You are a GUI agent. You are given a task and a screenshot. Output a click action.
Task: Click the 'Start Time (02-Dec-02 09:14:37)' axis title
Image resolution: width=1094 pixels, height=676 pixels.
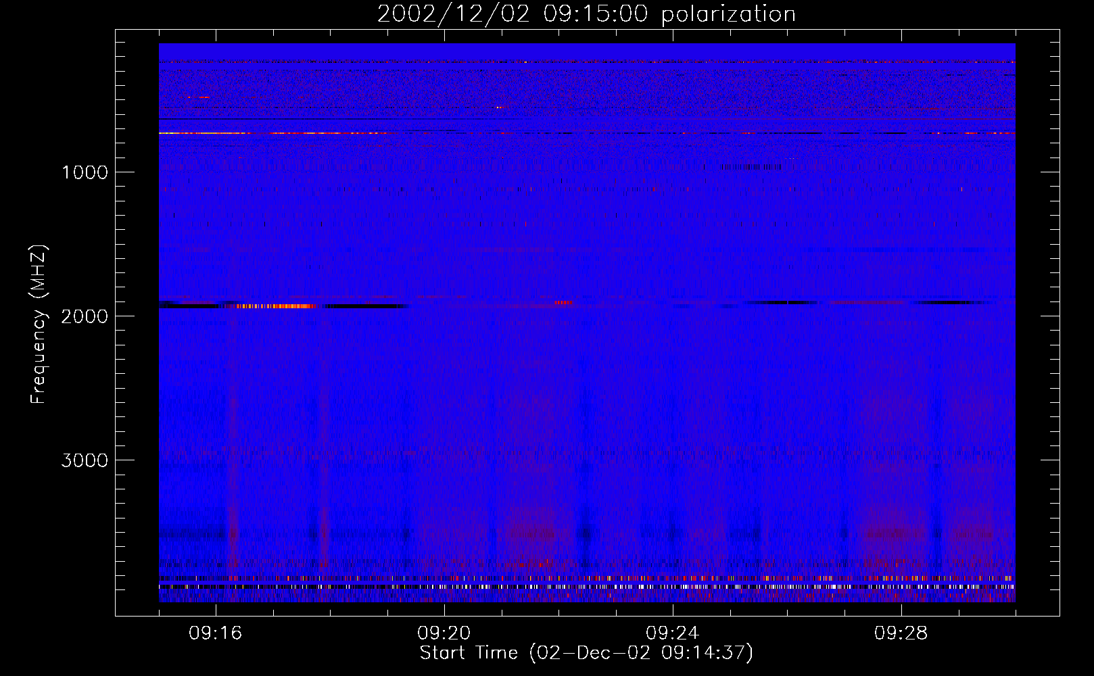(586, 653)
